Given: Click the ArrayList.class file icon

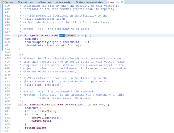Looking at the screenshot, I should 19,2.
